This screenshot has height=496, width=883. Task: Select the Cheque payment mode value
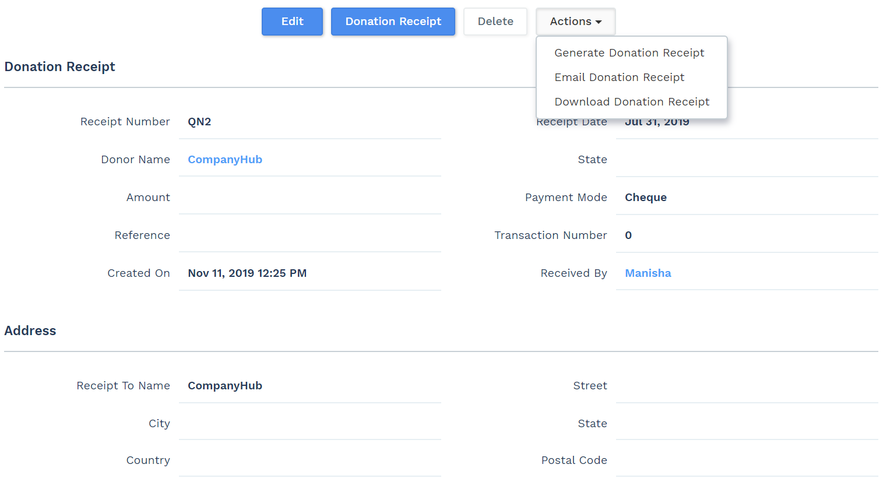click(x=645, y=198)
